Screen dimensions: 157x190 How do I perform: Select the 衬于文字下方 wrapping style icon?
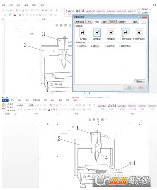click(125, 33)
